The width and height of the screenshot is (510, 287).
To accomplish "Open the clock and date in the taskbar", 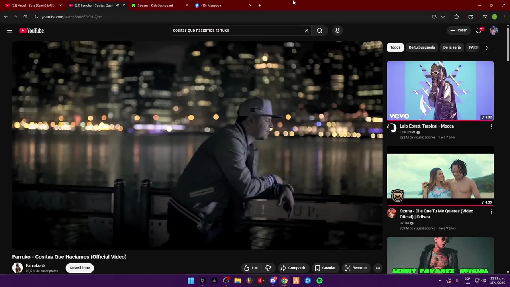I will click(x=498, y=281).
